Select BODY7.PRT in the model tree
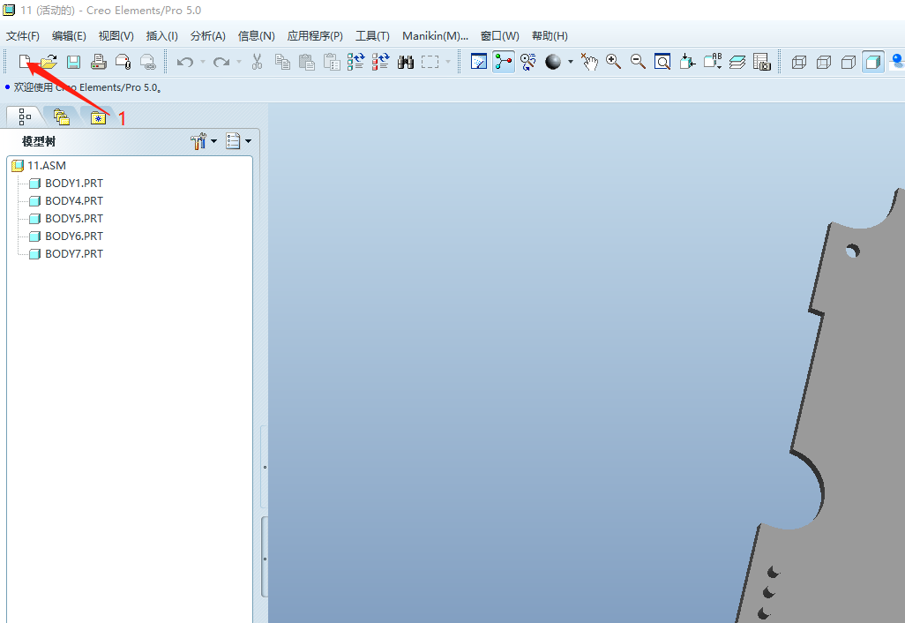 pos(66,254)
